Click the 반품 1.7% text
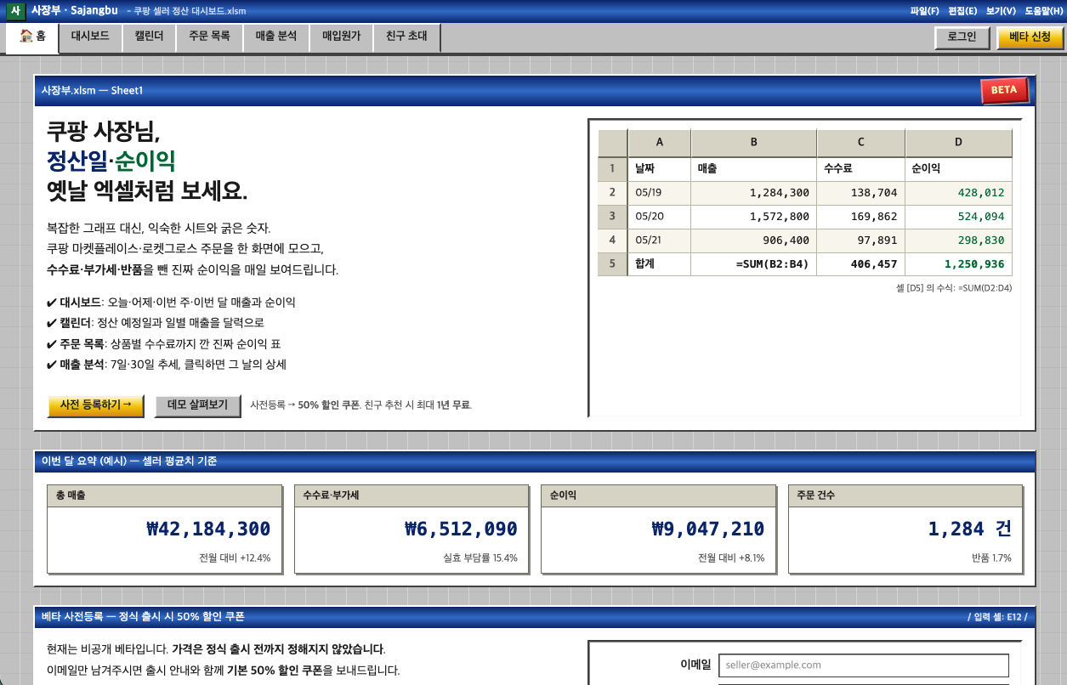Image resolution: width=1067 pixels, height=685 pixels. pos(991,558)
